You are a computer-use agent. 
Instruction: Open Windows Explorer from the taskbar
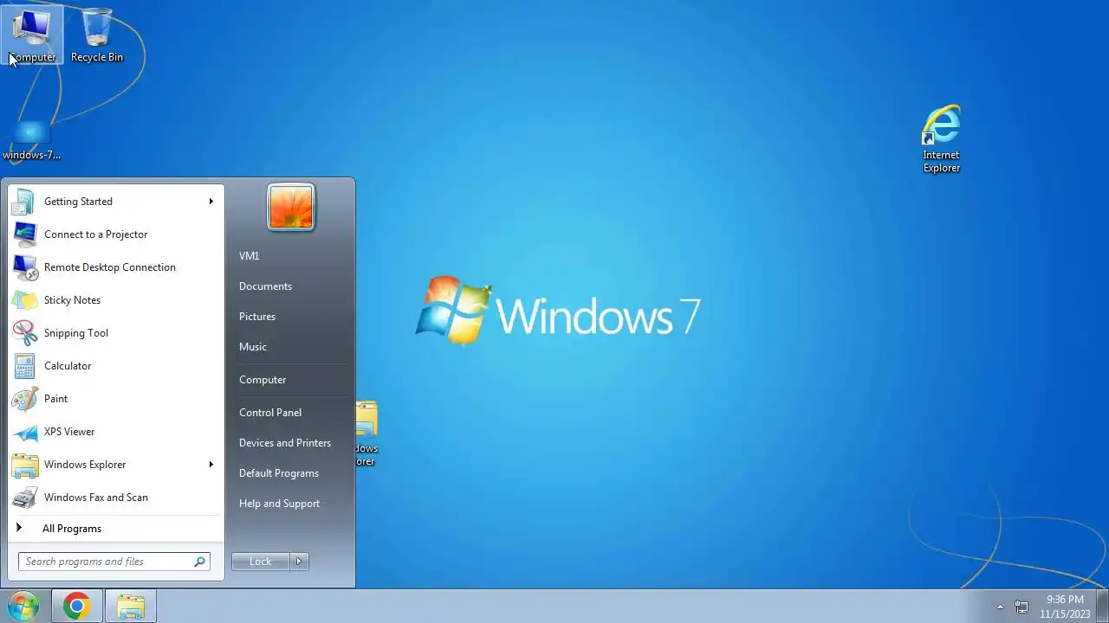(x=131, y=607)
